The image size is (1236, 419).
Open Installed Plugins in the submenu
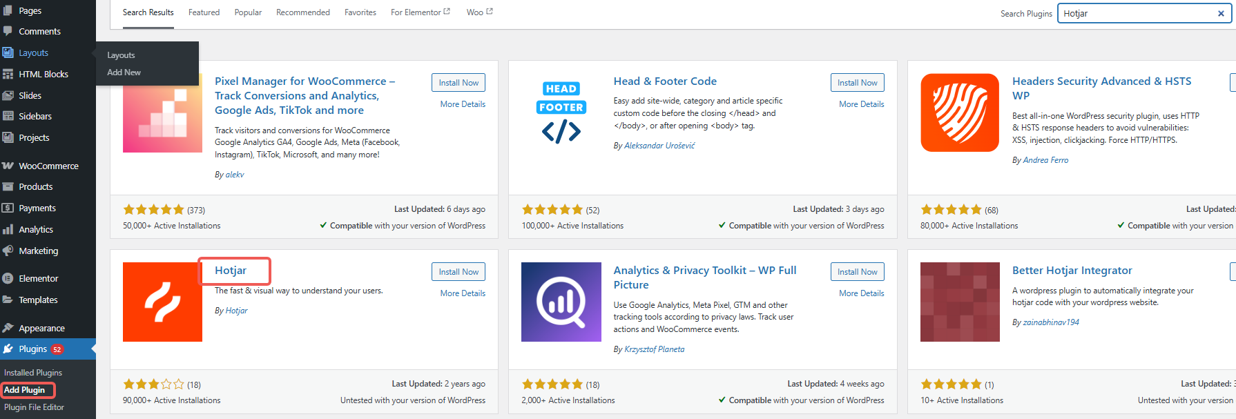point(33,373)
